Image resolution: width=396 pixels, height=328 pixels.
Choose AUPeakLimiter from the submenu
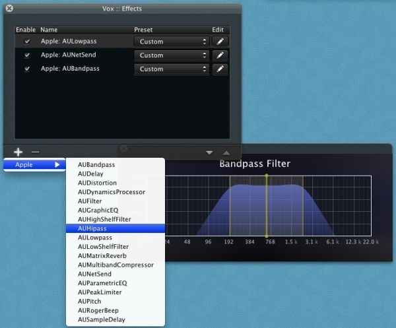pyautogui.click(x=115, y=292)
